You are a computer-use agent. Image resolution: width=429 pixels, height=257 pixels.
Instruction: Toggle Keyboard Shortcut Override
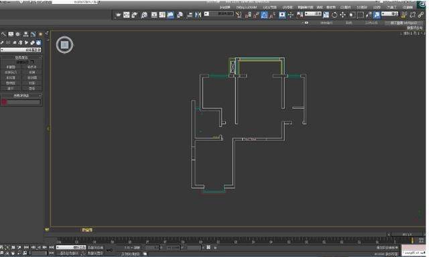click(x=282, y=15)
